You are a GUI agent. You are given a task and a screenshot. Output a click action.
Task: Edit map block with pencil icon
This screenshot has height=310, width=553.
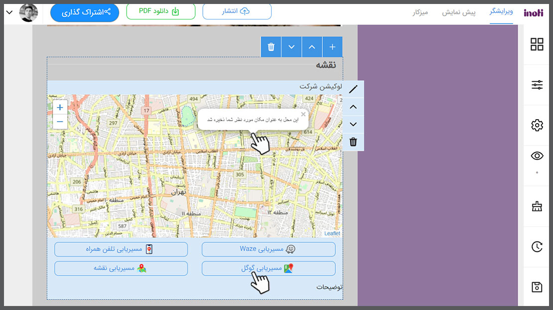click(353, 89)
